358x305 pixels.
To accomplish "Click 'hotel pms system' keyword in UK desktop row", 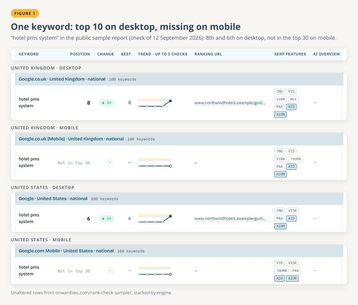I will pyautogui.click(x=29, y=102).
